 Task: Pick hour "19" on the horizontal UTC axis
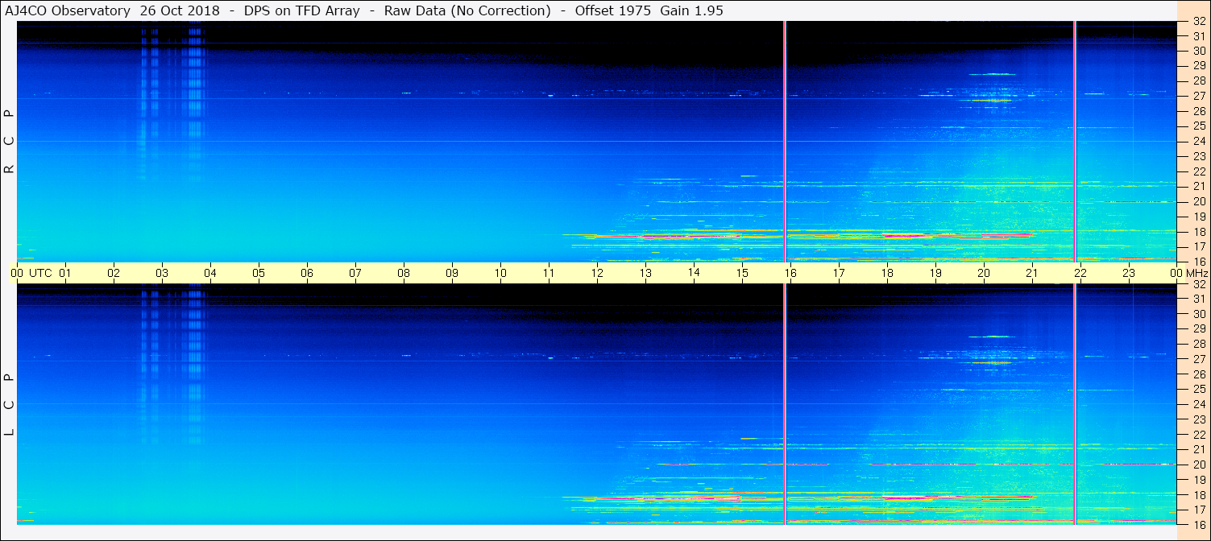(935, 273)
